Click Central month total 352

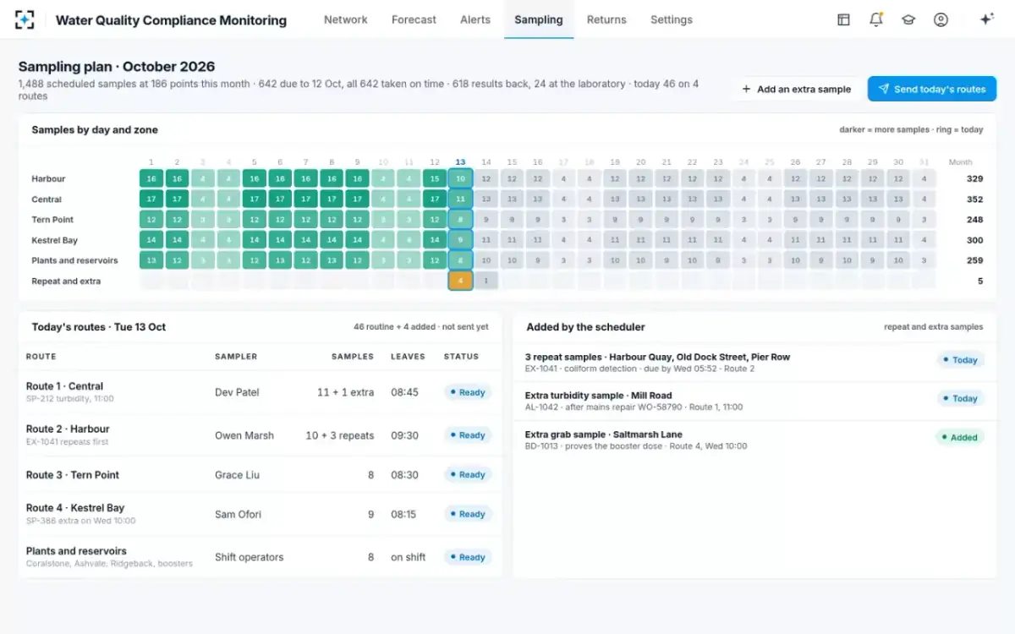(x=974, y=199)
